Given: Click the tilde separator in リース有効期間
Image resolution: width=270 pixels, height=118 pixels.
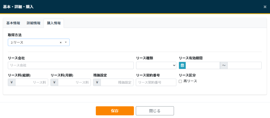Looking at the screenshot, I should (224, 65).
